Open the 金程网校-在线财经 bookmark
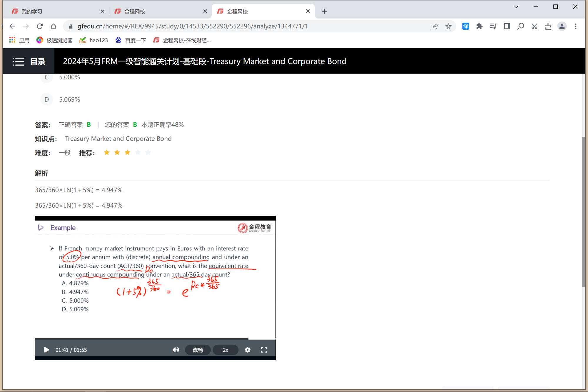588x392 pixels. point(182,40)
